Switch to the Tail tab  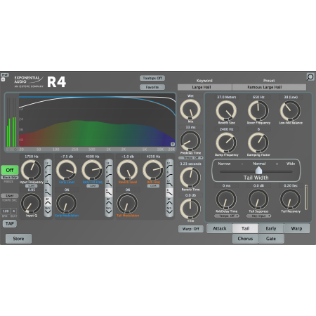(245, 228)
